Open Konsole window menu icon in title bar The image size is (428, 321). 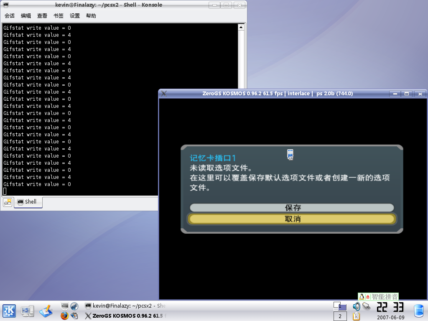click(x=5, y=5)
